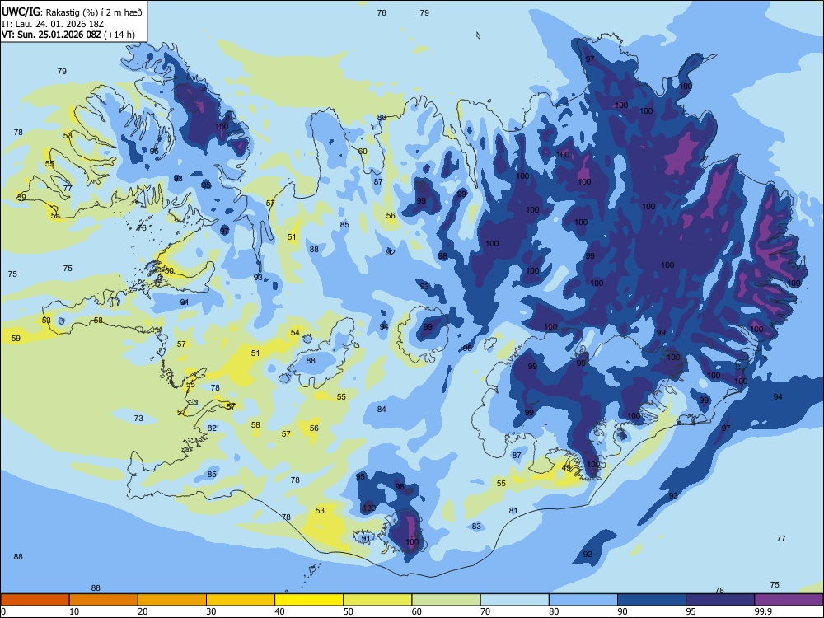Choose the dark blue 90–95 legend swatch
824x618 pixels.
pyautogui.click(x=652, y=600)
